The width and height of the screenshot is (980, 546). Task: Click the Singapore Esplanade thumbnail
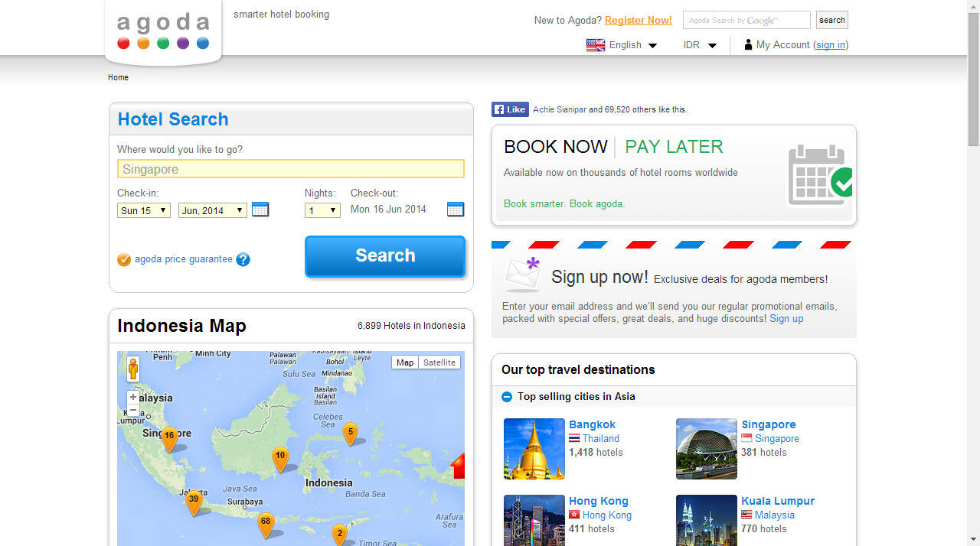click(x=707, y=449)
